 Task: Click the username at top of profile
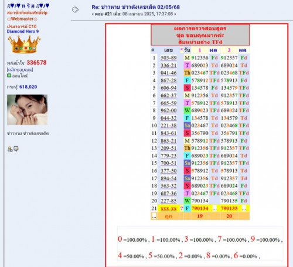(x=28, y=6)
